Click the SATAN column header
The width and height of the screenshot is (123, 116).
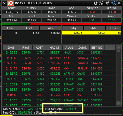coord(83,48)
